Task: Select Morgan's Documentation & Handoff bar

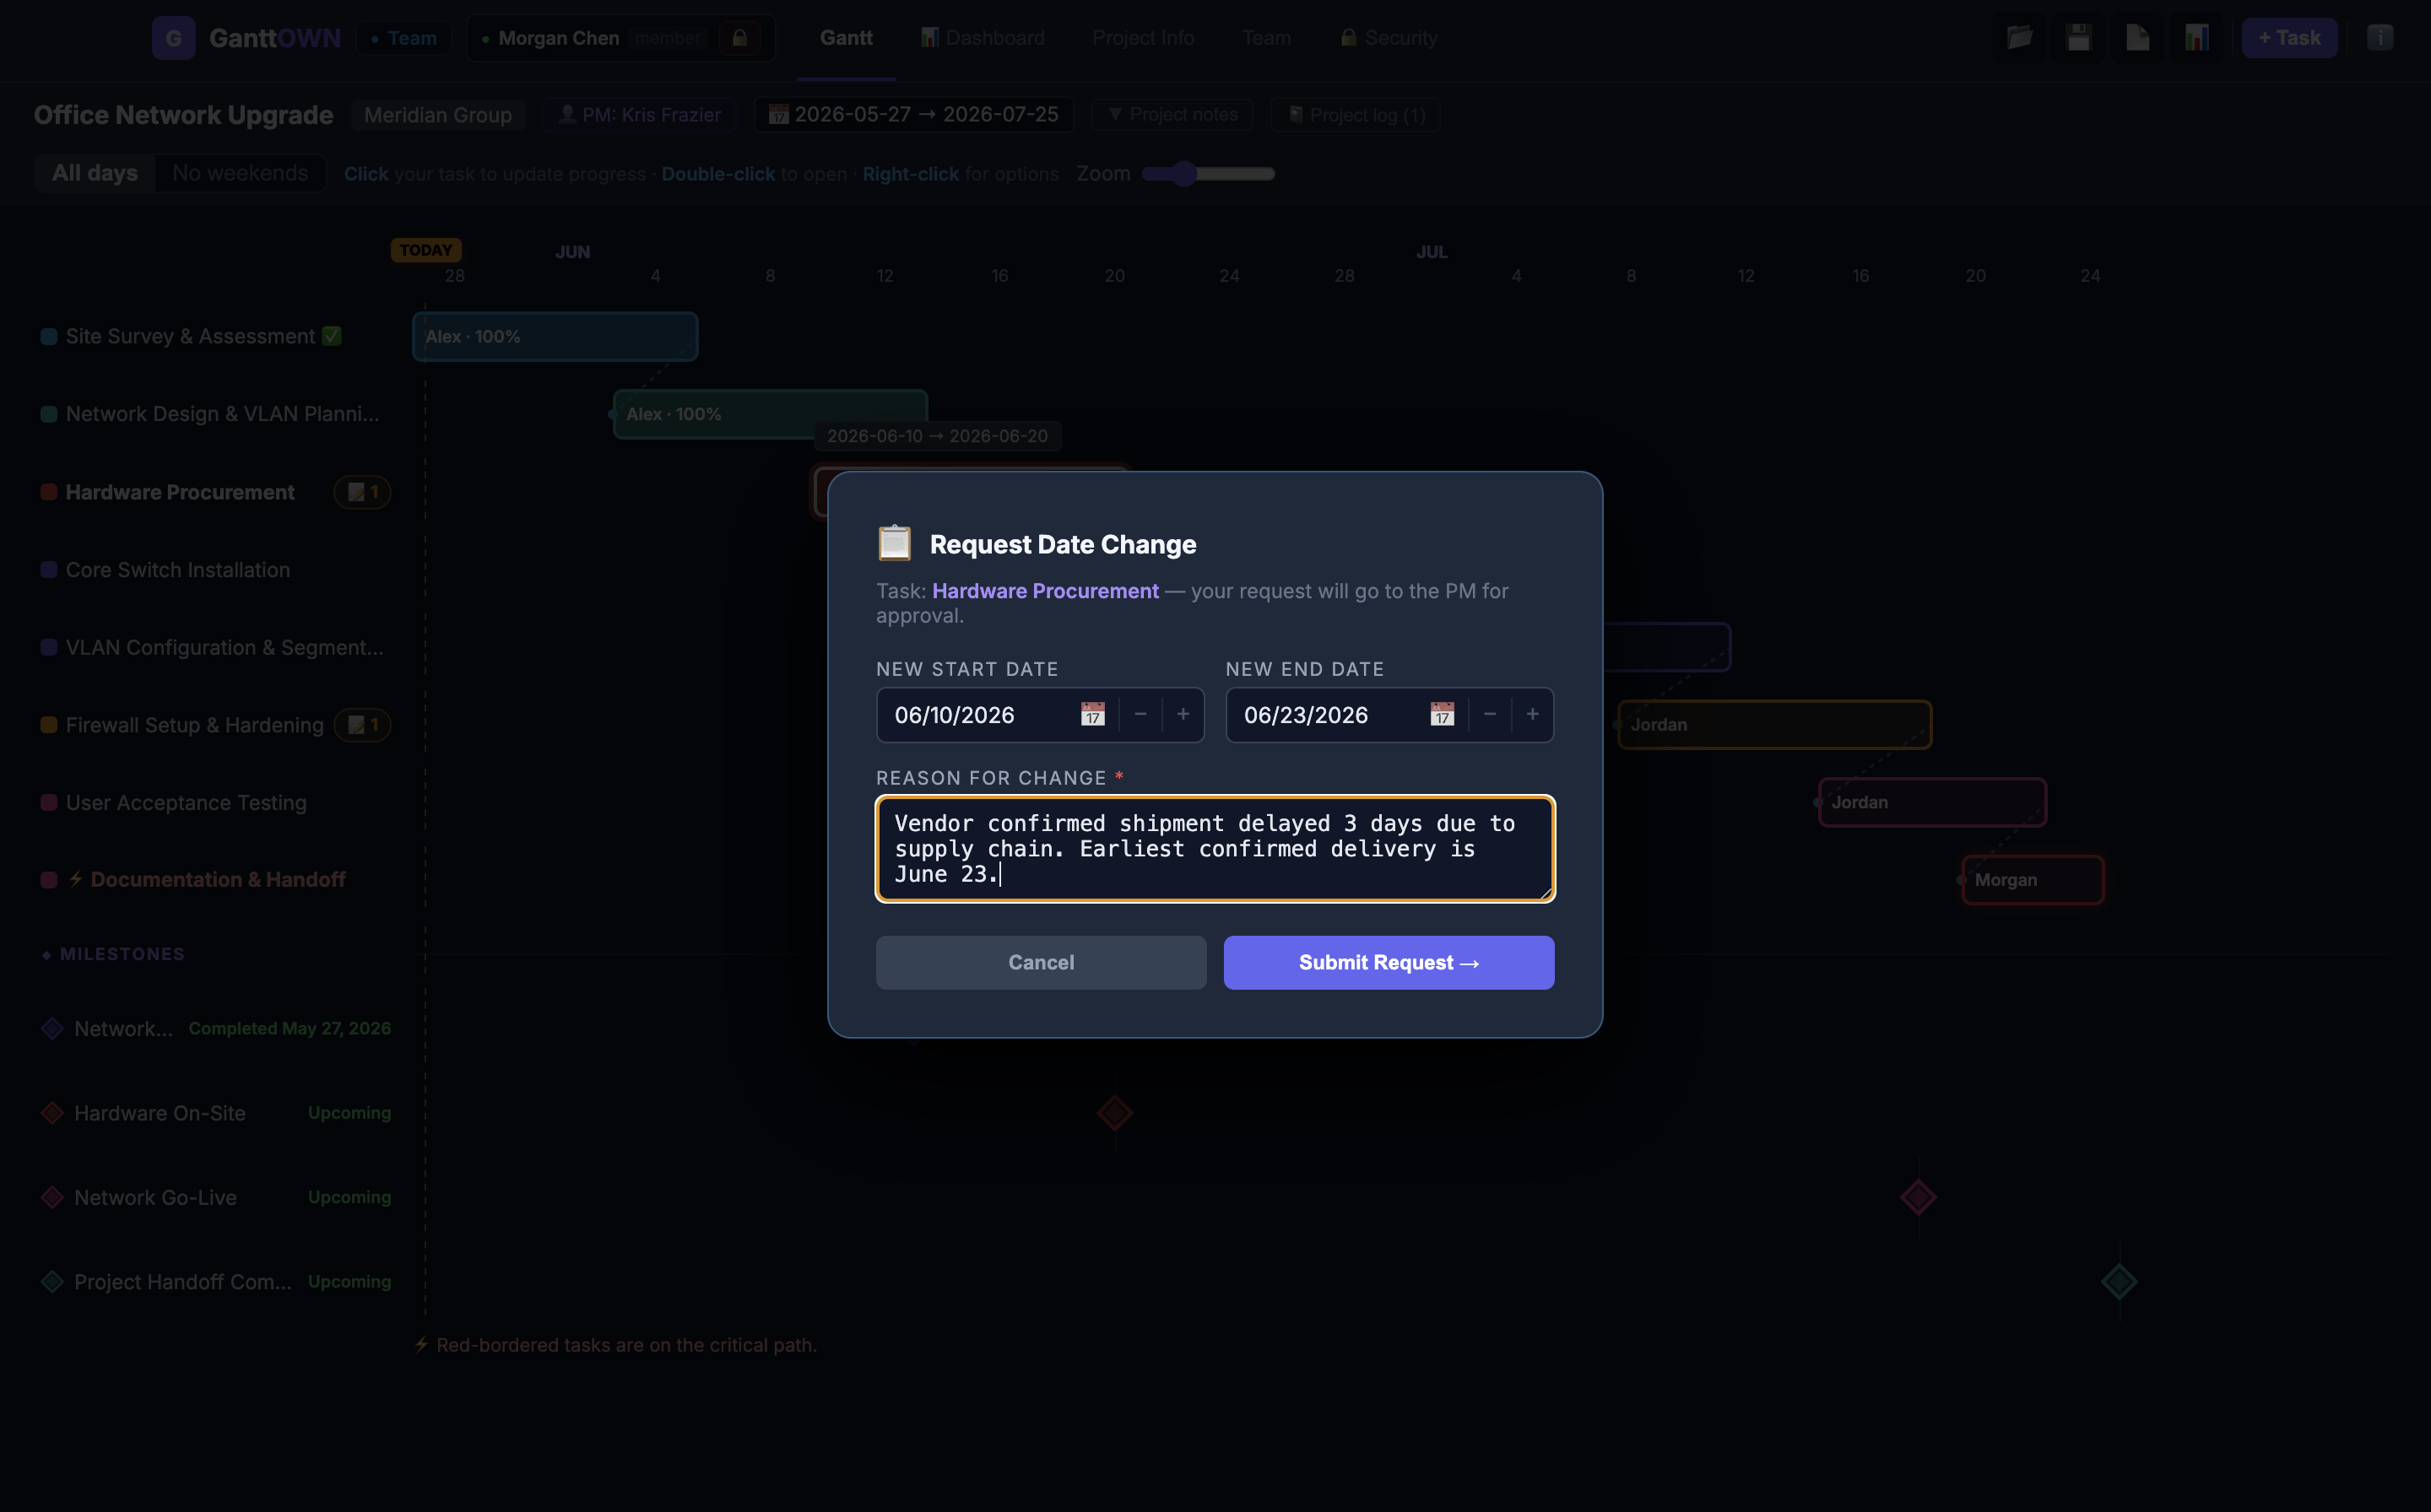Action: tap(2033, 880)
